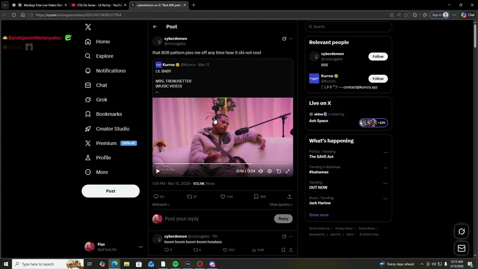Click the Reply button
Screen dimensions: 478x269
tap(283, 219)
